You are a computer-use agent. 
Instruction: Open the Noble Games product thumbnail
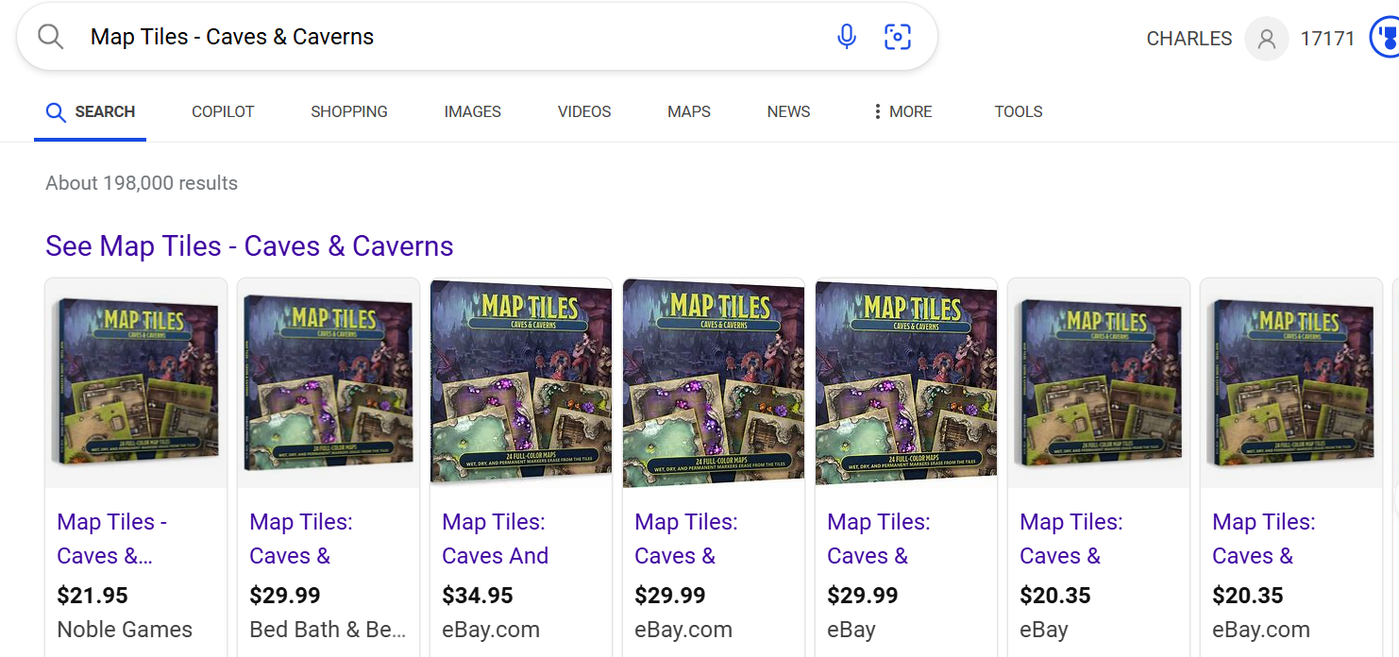[136, 382]
